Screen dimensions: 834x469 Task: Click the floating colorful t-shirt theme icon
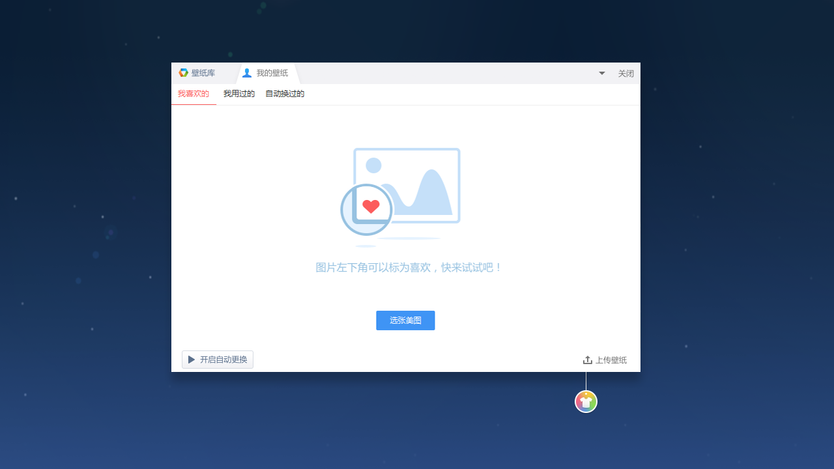586,401
